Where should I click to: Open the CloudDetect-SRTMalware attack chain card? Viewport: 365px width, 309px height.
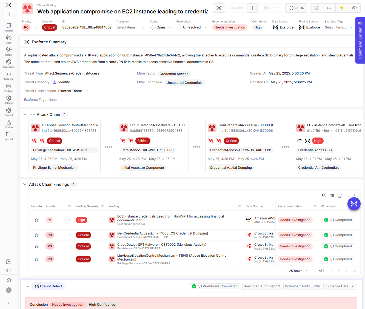[x=153, y=147]
